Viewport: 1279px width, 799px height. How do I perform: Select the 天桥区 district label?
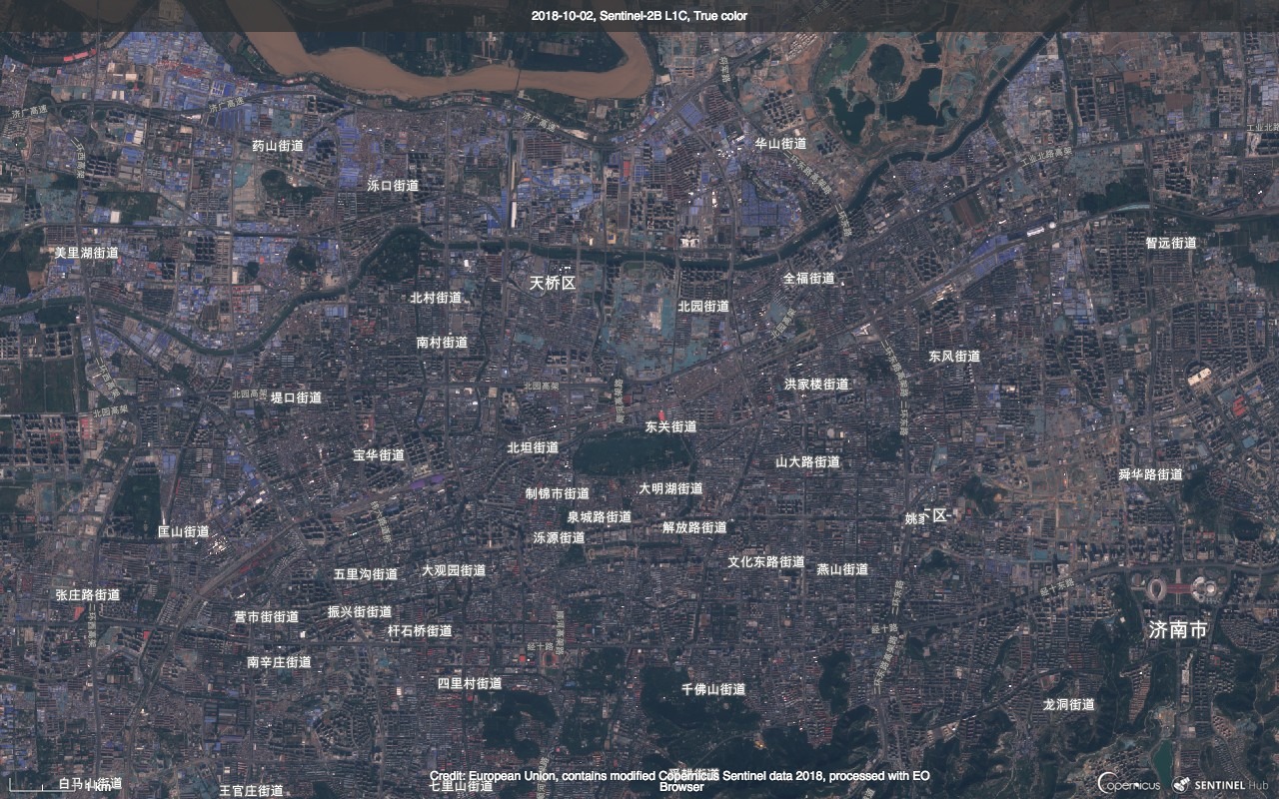tap(554, 284)
